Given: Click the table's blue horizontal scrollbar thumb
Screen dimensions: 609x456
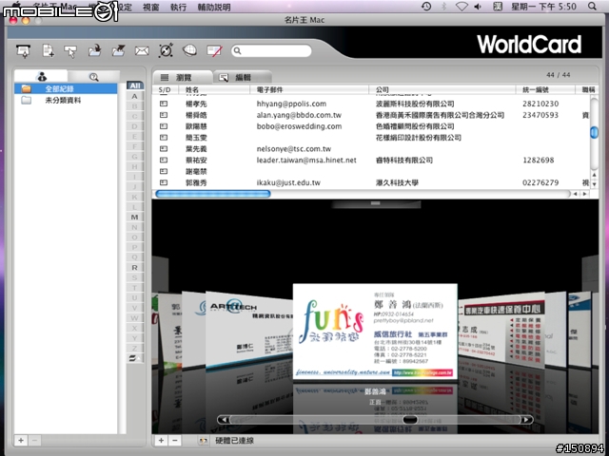Looking at the screenshot, I should 213,194.
